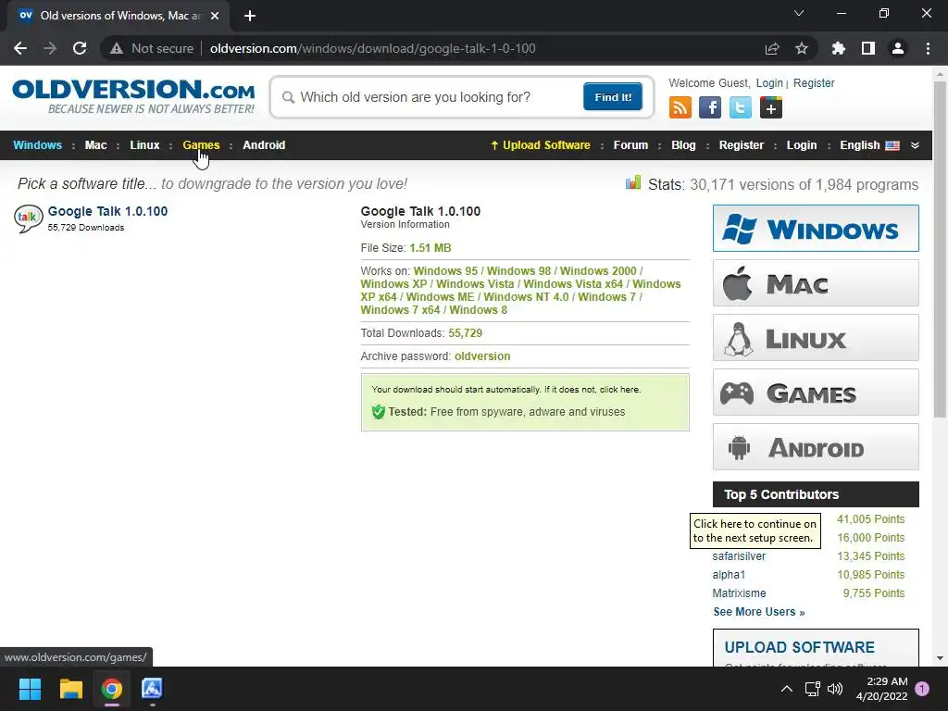Open the Forum menu item
Image resolution: width=948 pixels, height=711 pixels.
pyautogui.click(x=630, y=145)
